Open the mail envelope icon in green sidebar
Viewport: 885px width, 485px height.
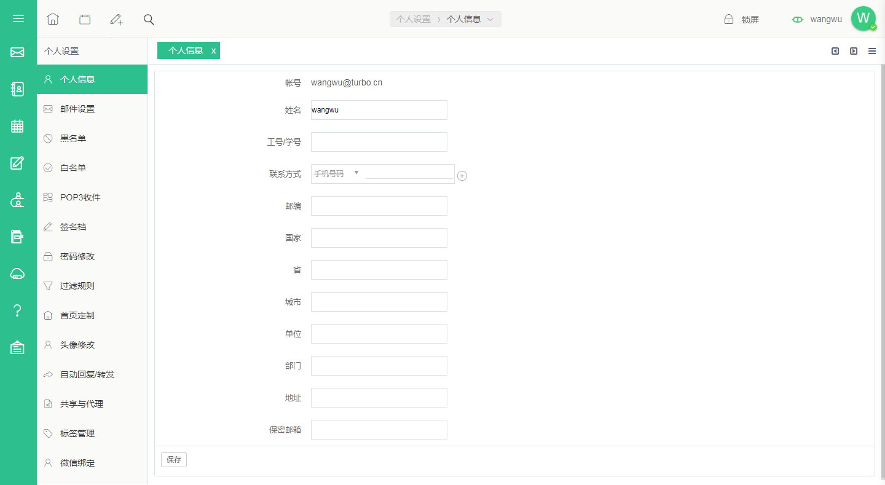click(17, 52)
